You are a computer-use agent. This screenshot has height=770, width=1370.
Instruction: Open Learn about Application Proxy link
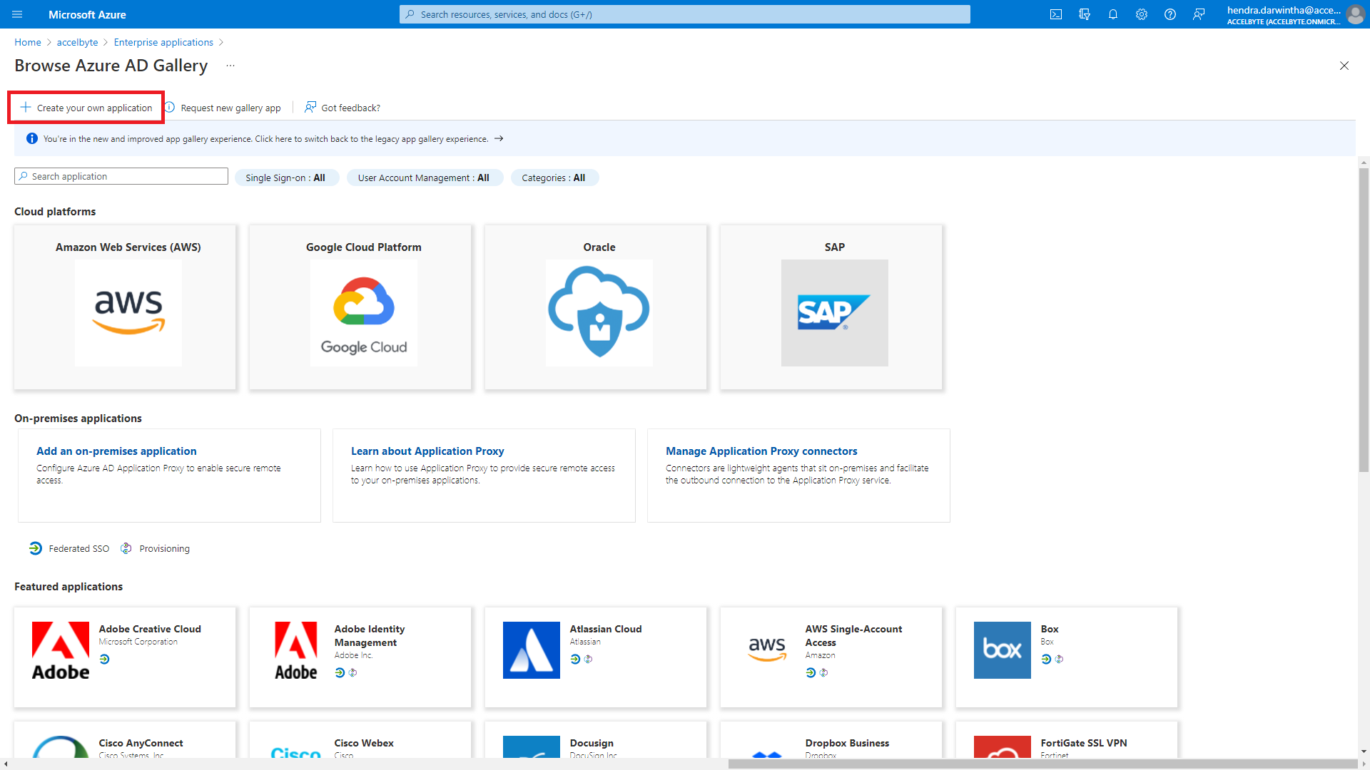pos(427,451)
